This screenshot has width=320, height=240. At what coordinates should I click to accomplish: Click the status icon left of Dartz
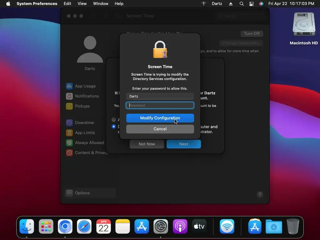[204, 3]
